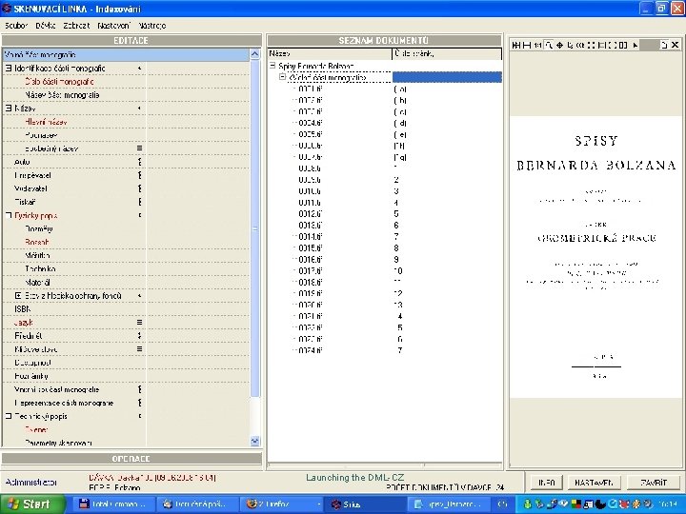The height and width of the screenshot is (514, 686).
Task: Click the list icon next to Souběžný název
Action: pos(139,148)
